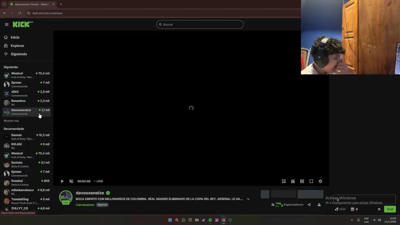Open the recommended TomateKing channel

pyautogui.click(x=27, y=201)
